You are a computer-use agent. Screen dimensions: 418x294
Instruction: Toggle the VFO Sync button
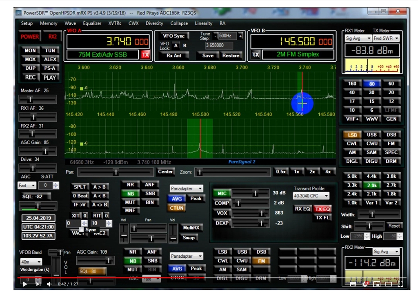click(173, 36)
